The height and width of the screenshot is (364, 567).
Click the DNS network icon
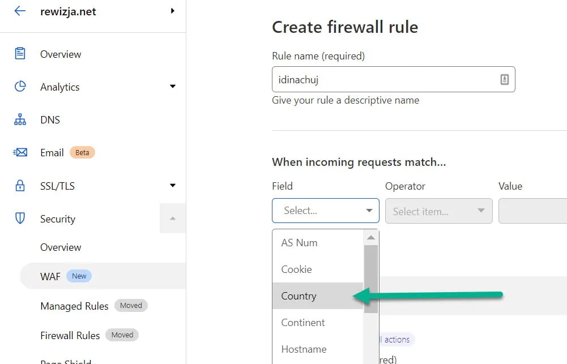tap(20, 119)
